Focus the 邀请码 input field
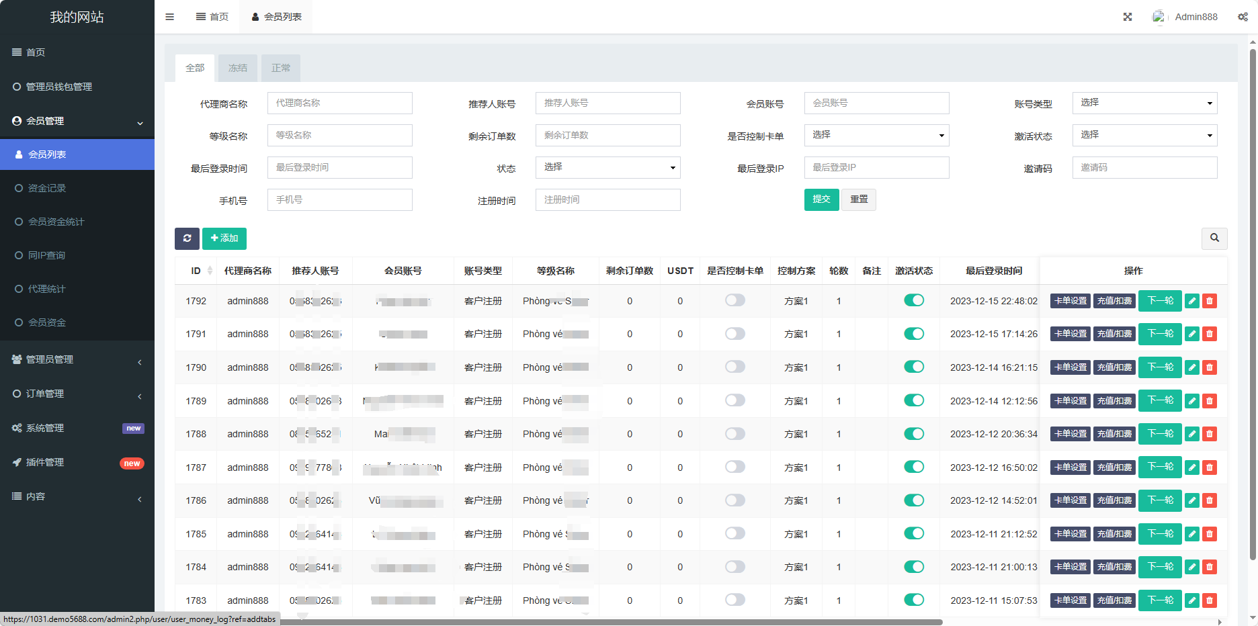 [1144, 167]
